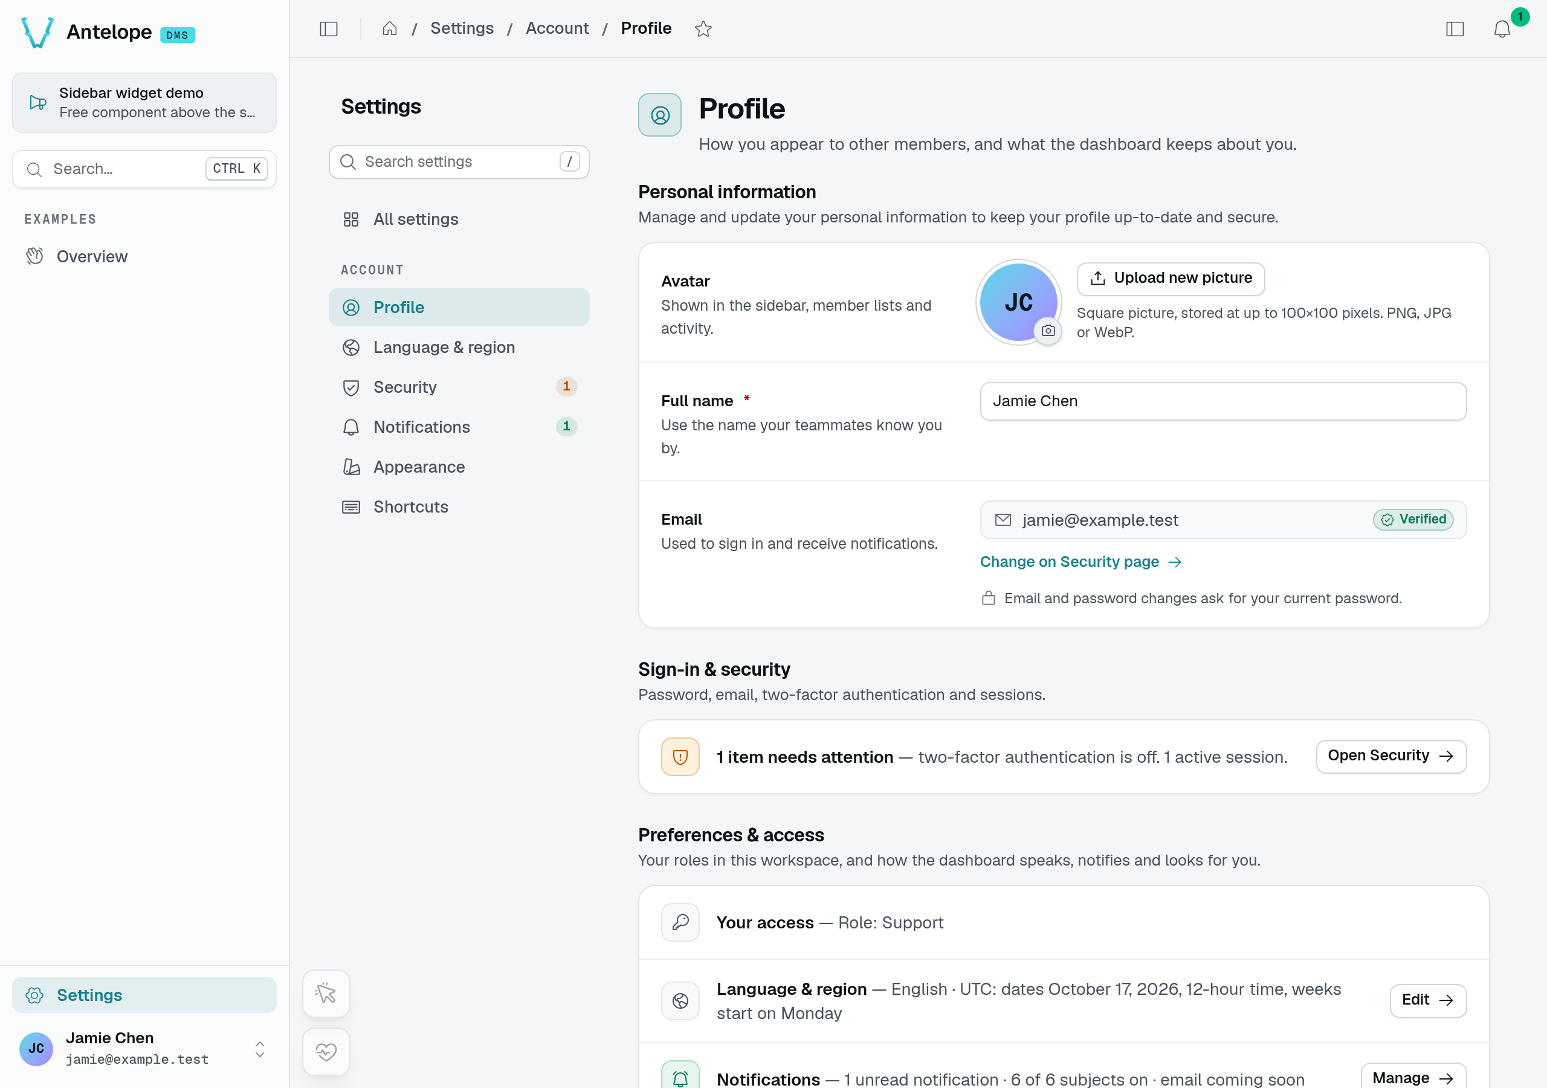This screenshot has width=1547, height=1088.
Task: Click the lock icon next to password note
Action: pos(989,598)
